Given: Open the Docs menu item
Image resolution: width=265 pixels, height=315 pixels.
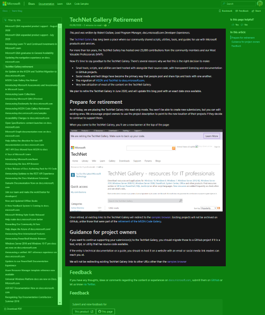Looking at the screenshot, I should click(31, 4).
